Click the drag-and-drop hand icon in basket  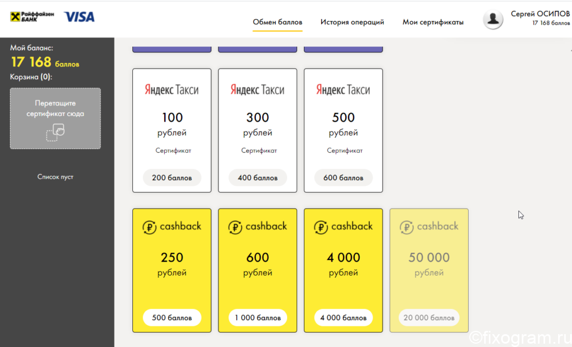click(55, 132)
